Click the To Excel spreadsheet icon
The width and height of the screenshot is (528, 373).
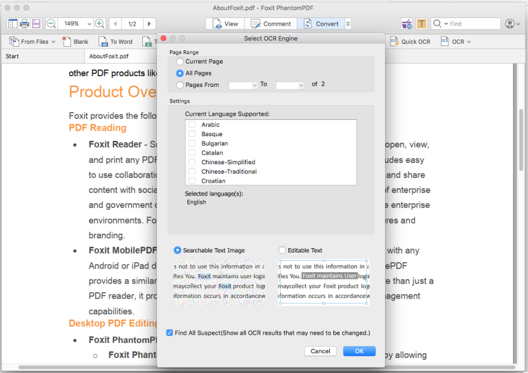(147, 41)
